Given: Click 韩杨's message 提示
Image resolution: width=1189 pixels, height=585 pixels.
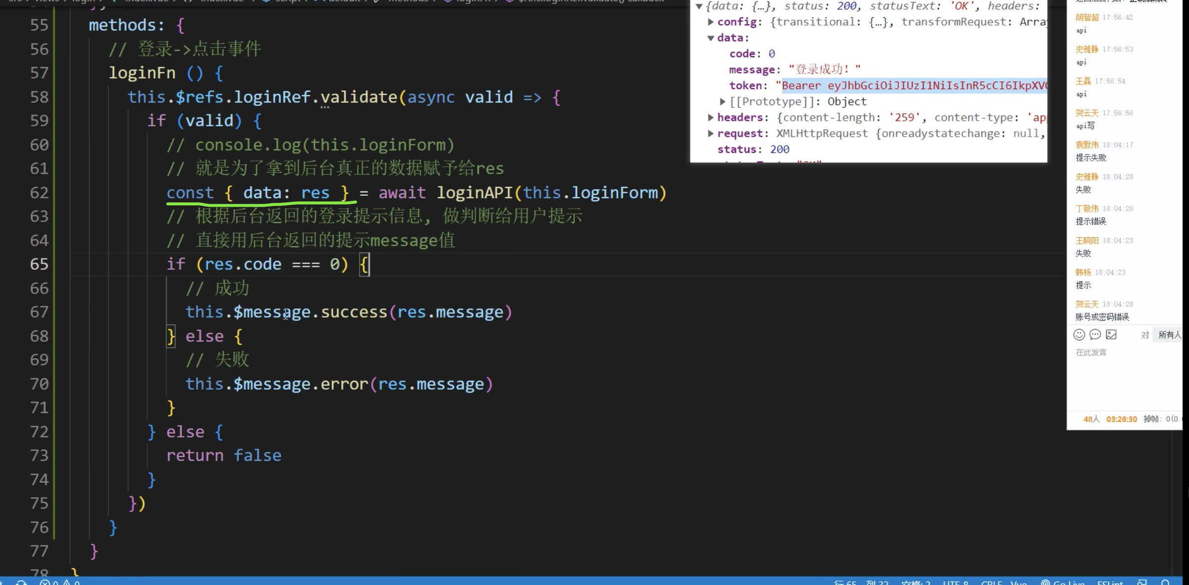Looking at the screenshot, I should click(1083, 285).
